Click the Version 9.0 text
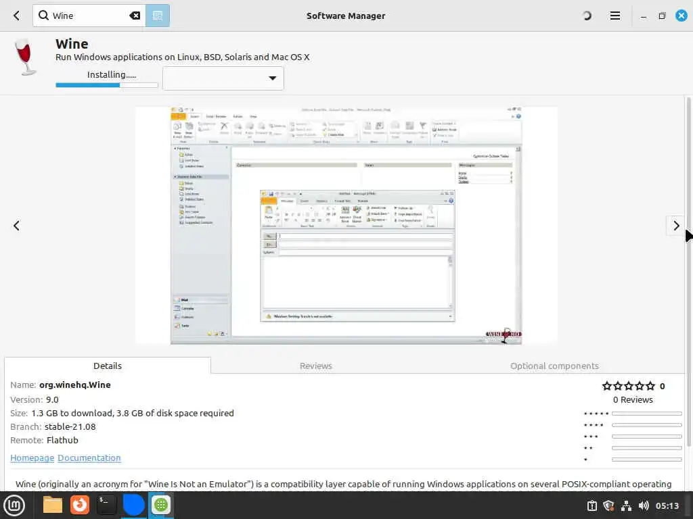Screen dimensions: 693x519 35,400
